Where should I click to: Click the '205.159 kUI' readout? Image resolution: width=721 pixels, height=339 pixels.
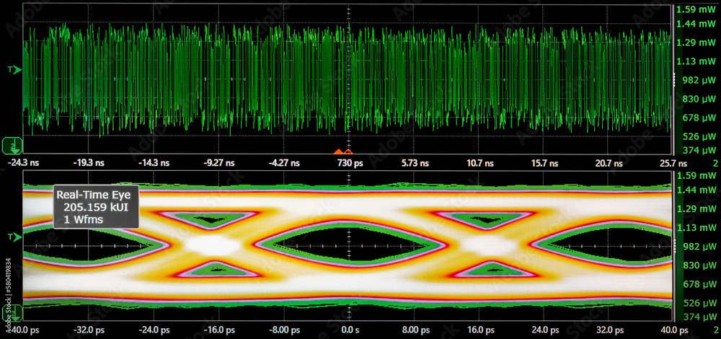pyautogui.click(x=95, y=208)
